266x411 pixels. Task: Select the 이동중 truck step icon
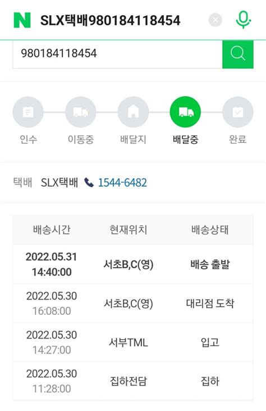81,112
